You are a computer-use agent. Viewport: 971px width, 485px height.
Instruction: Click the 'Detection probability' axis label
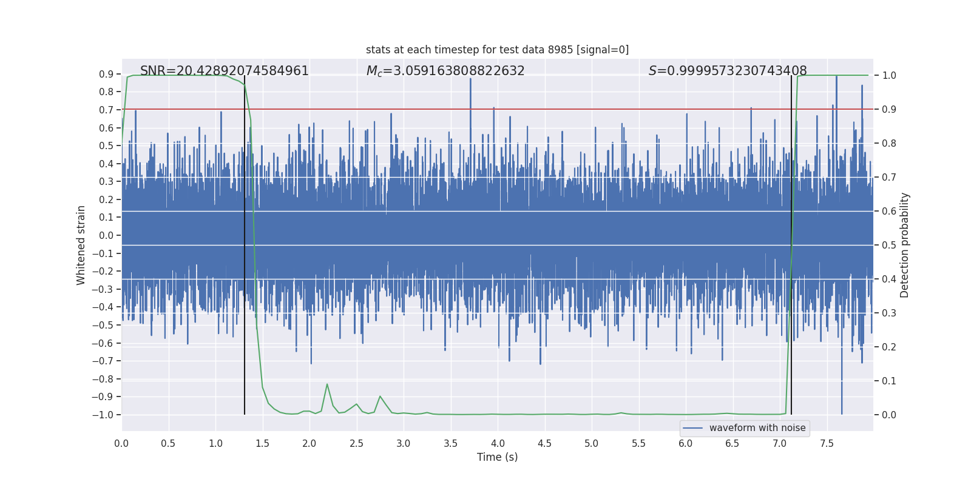pos(905,246)
